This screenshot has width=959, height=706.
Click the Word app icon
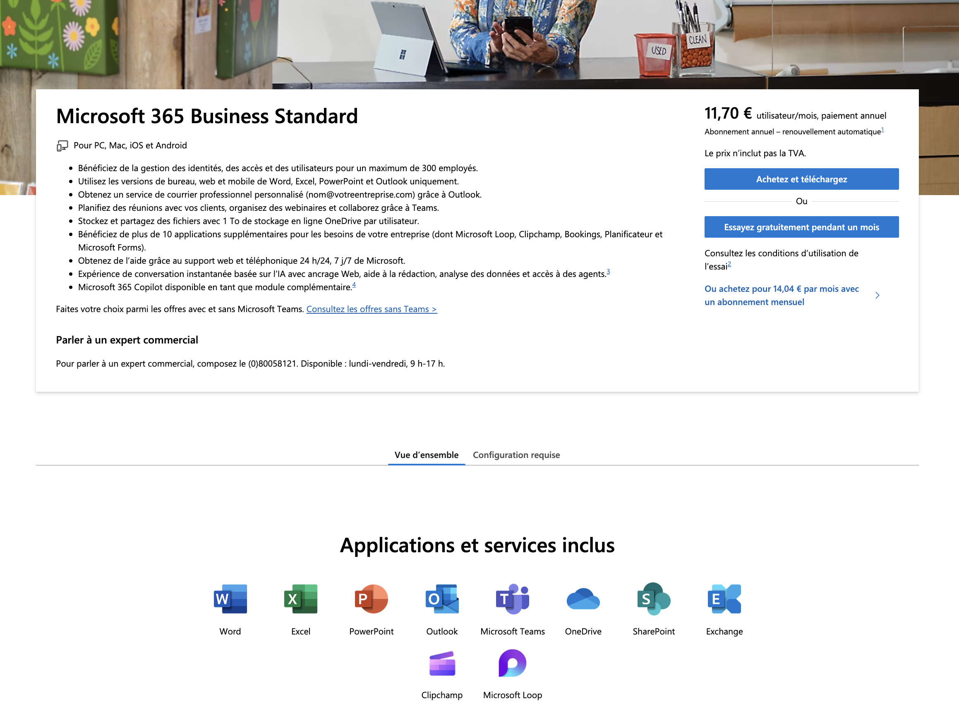(230, 599)
